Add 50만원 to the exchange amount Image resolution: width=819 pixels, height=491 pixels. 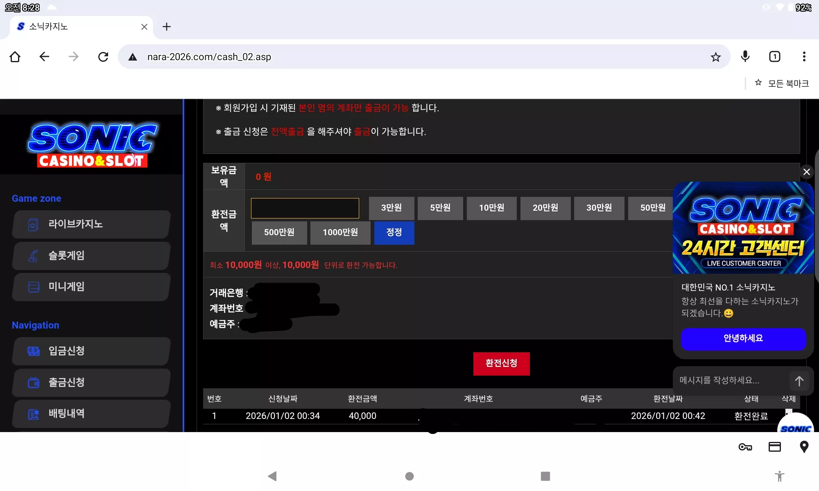click(651, 208)
